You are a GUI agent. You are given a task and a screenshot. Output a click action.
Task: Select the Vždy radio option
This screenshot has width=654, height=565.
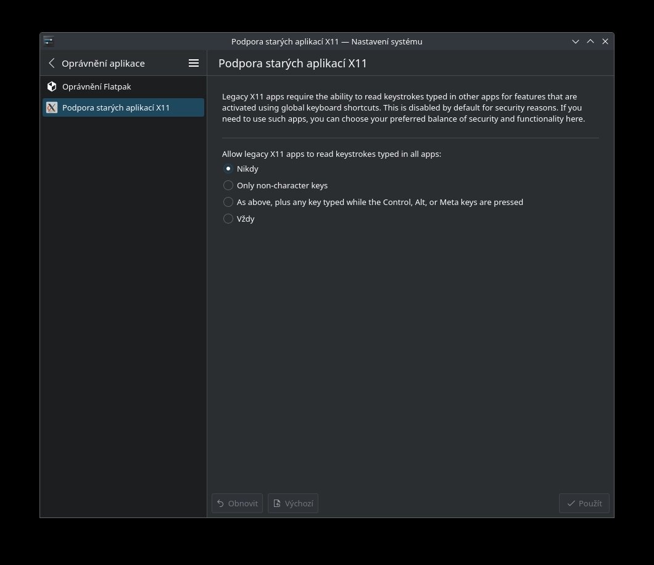pos(228,219)
